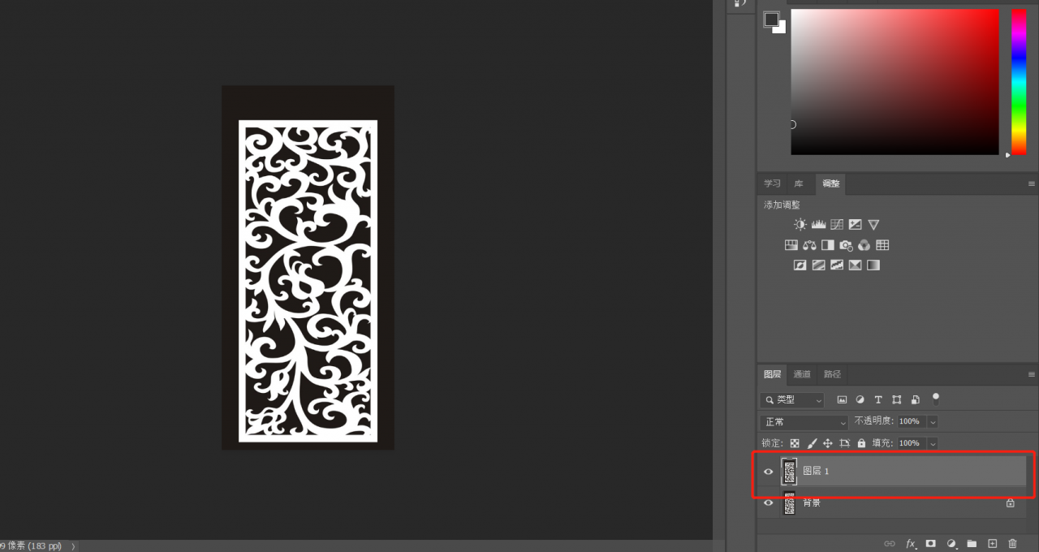Open the 类型 layer filter dropdown
Image resolution: width=1039 pixels, height=552 pixels.
[792, 400]
